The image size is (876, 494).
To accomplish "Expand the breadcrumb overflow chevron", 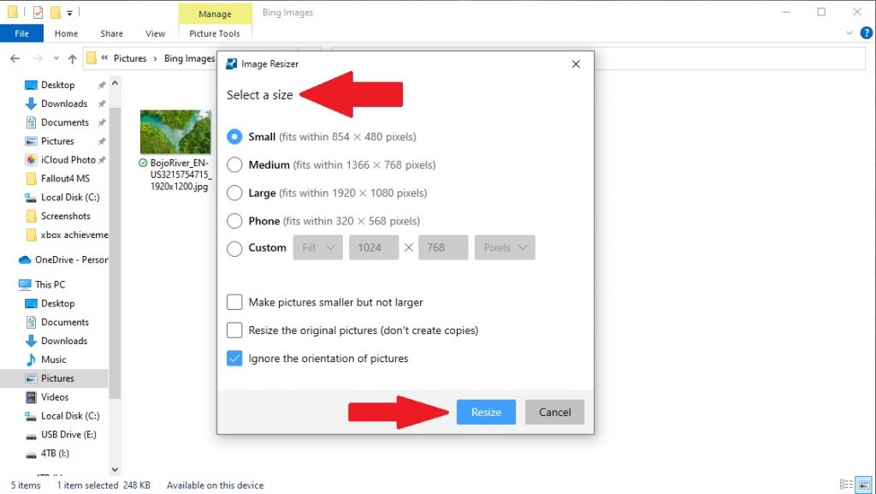I will point(104,58).
